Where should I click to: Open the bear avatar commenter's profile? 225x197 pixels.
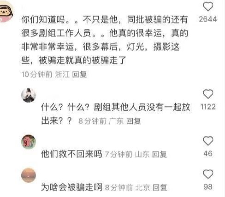pyautogui.click(x=6, y=12)
